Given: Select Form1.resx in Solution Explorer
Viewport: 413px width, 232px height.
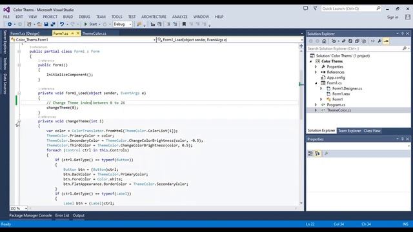Looking at the screenshot, I should (x=341, y=94).
